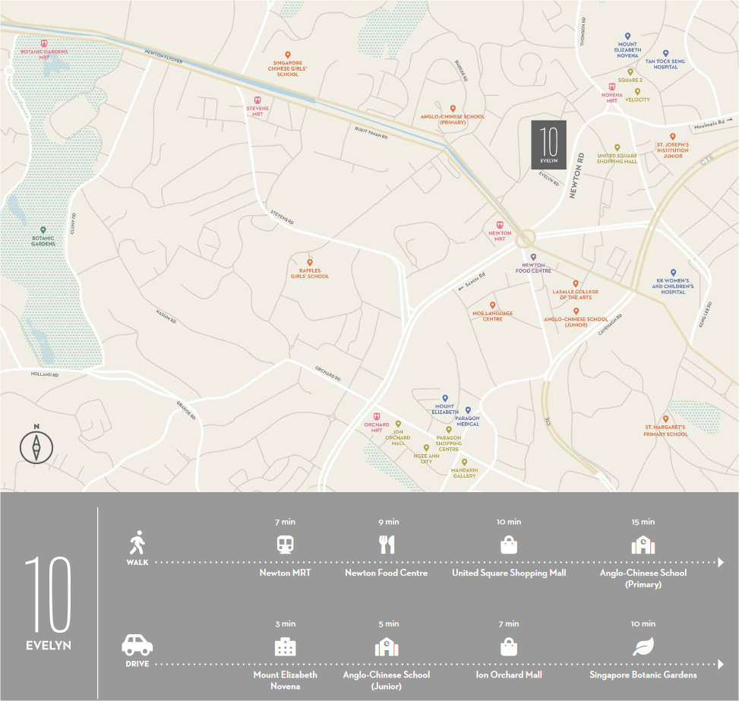Click the Tan Tock Seng Hospital pin
739x701 pixels.
point(665,54)
